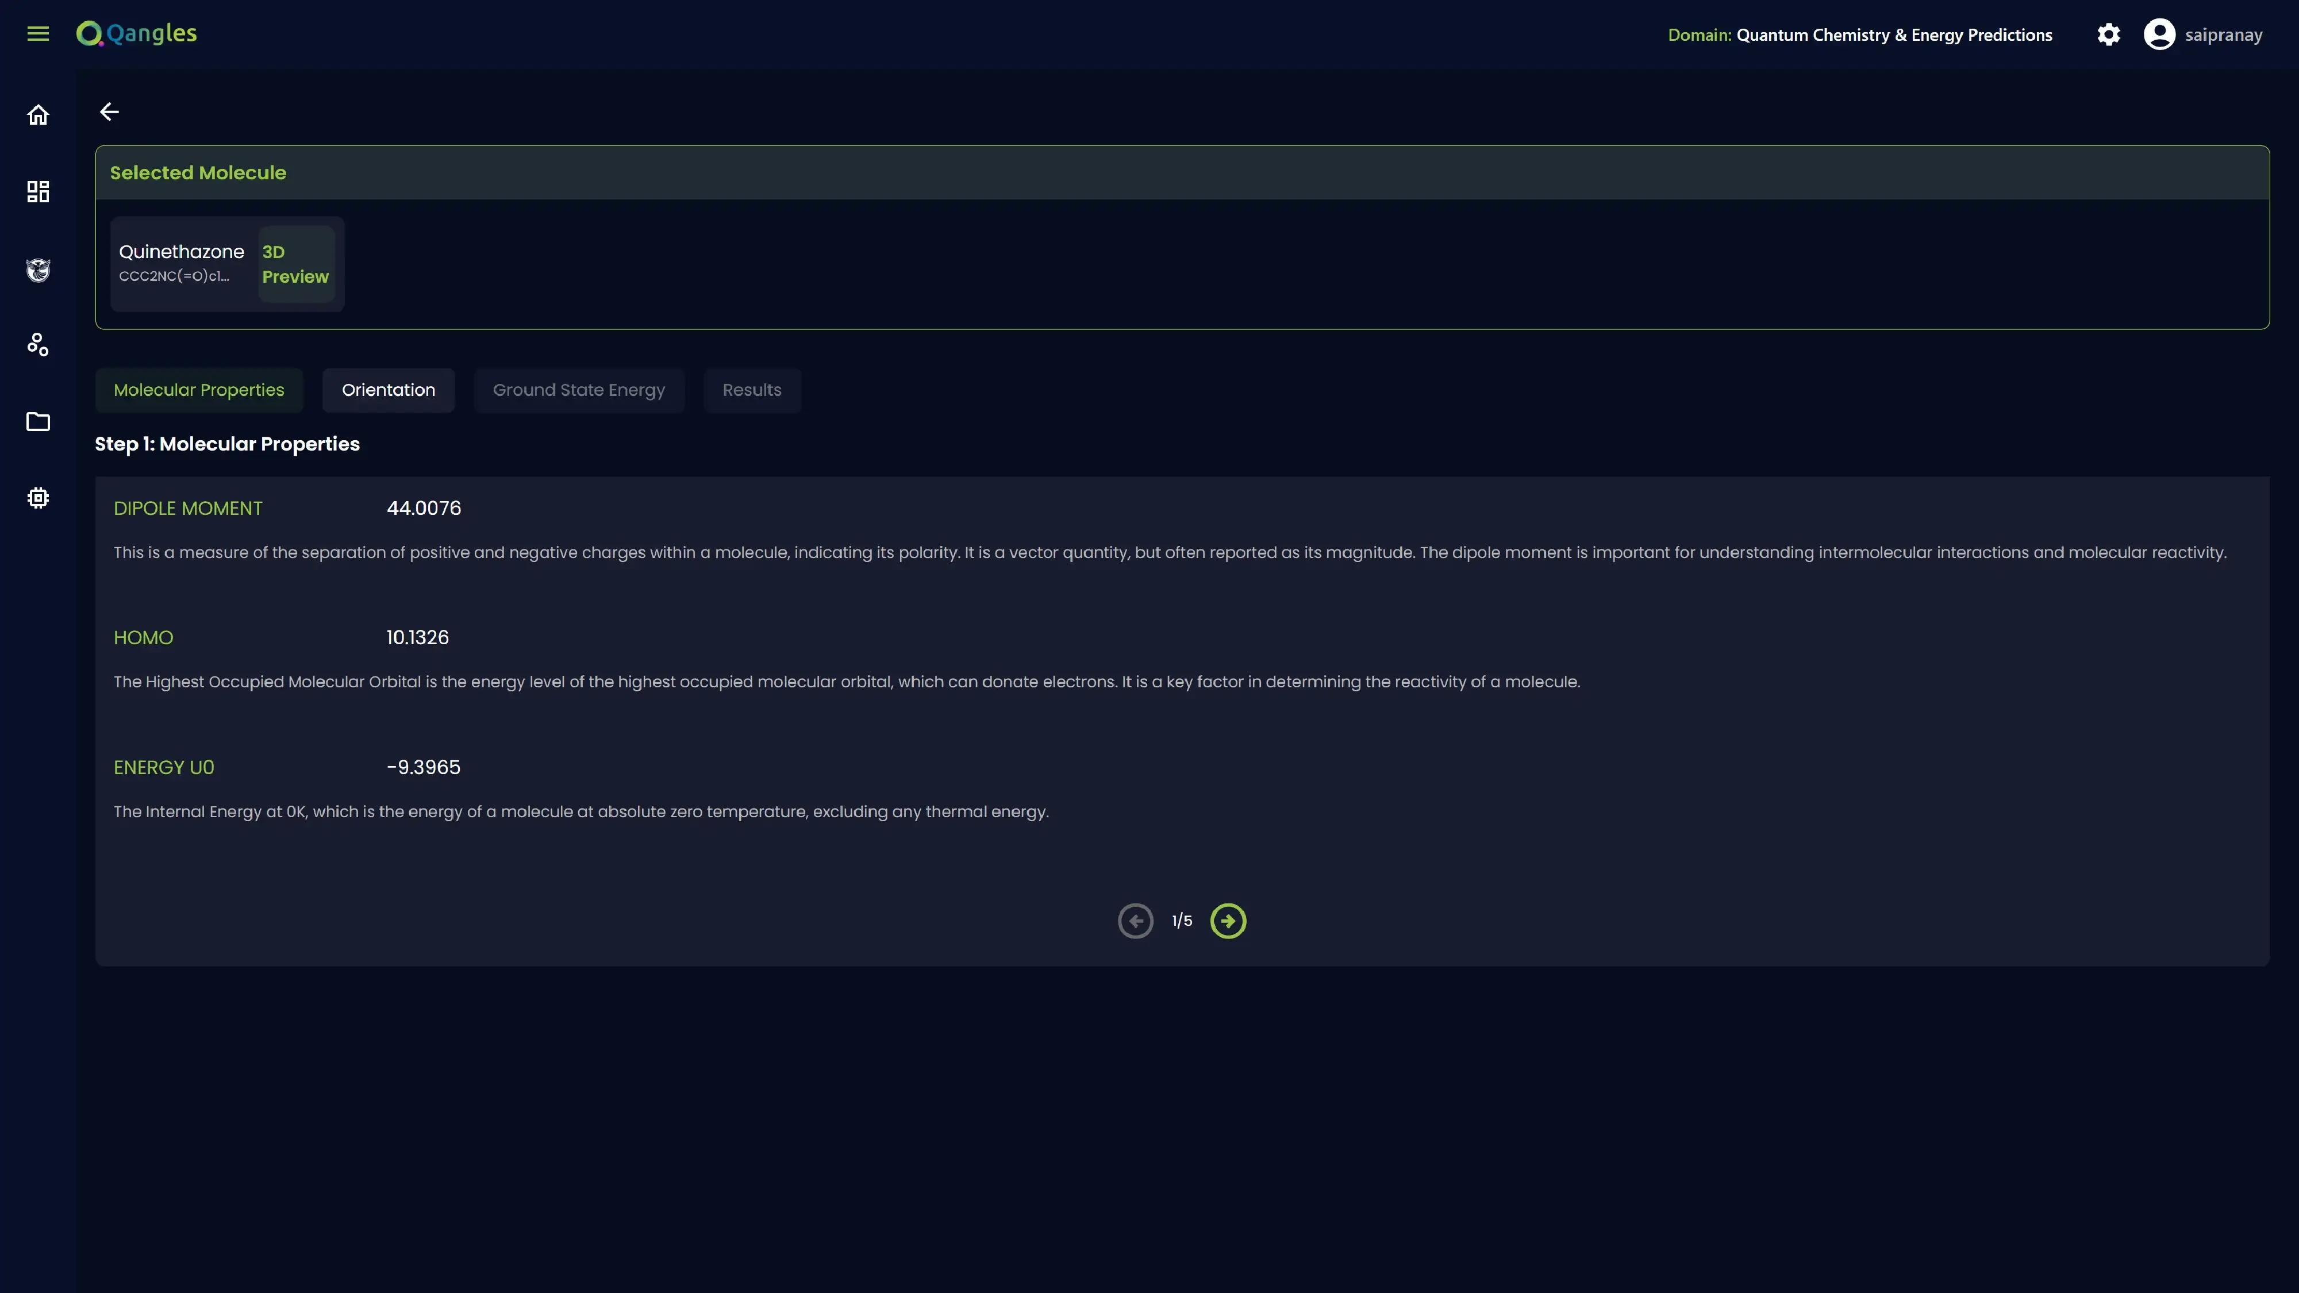Open the 3D Preview of Quinethazone
The image size is (2299, 1293).
pos(295,264)
